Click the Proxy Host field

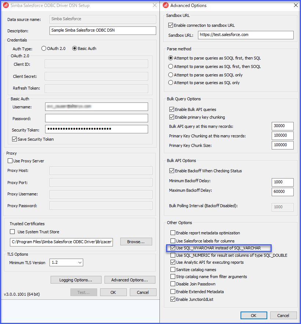[x=101, y=171]
